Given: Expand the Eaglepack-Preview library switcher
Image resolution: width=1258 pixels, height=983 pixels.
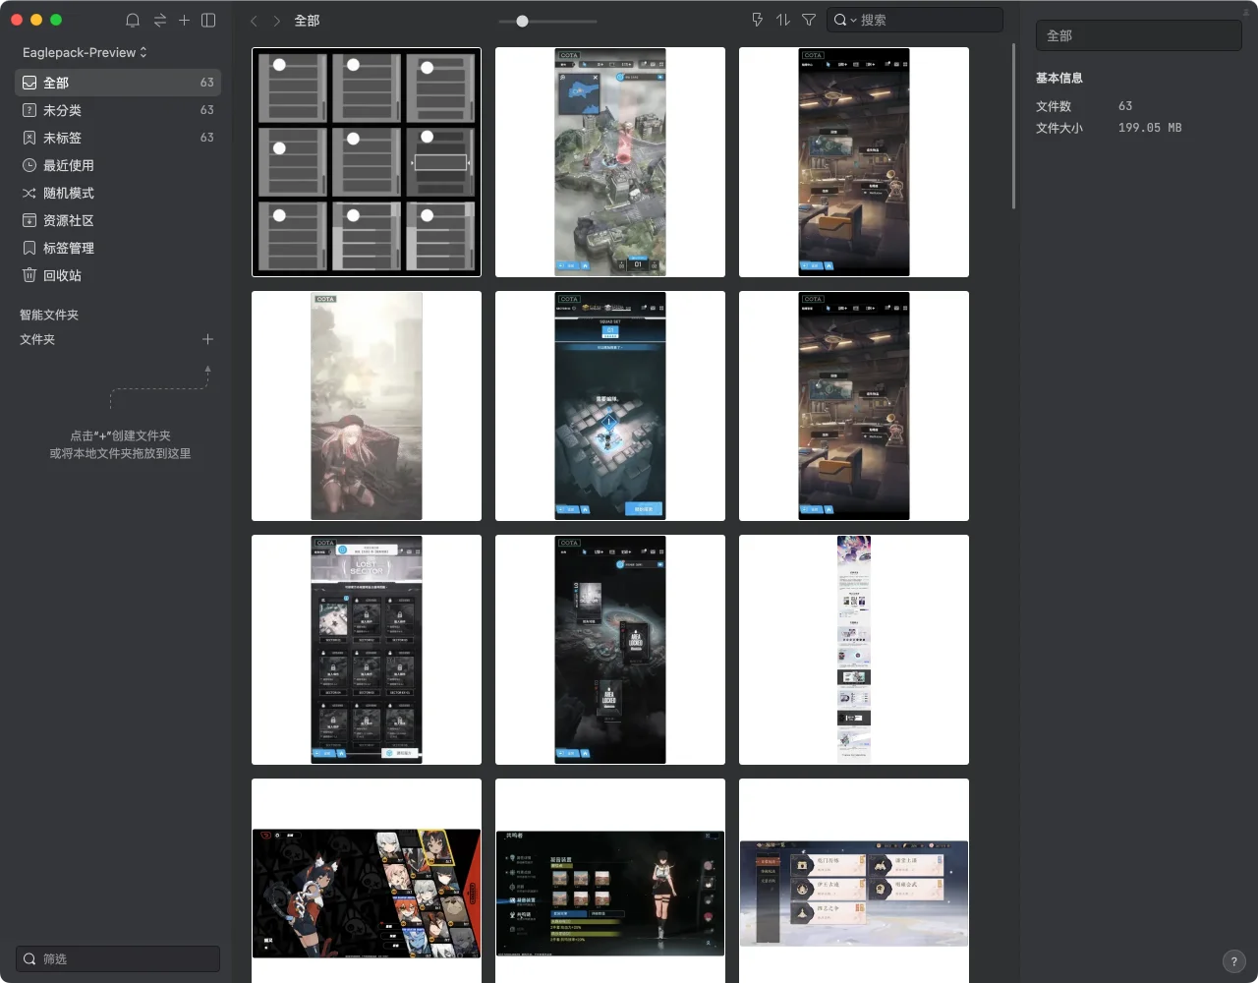Looking at the screenshot, I should [85, 52].
